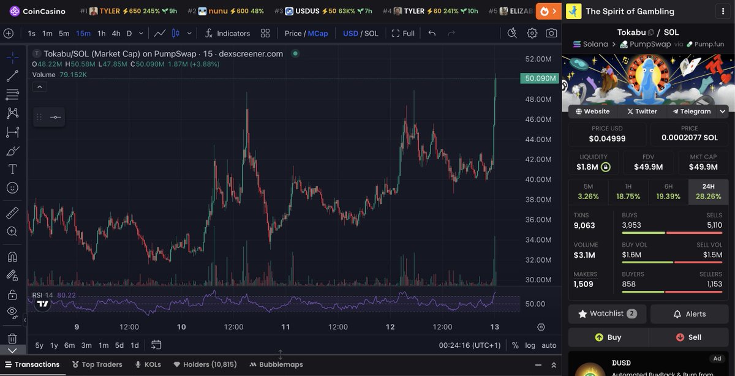Select the 1h timeframe
This screenshot has width=735, height=376.
pyautogui.click(x=101, y=33)
